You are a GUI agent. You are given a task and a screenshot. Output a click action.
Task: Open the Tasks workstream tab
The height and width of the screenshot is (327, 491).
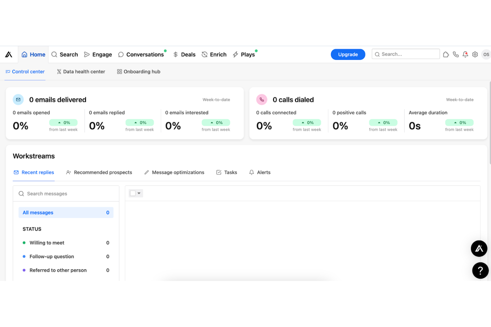pos(227,172)
